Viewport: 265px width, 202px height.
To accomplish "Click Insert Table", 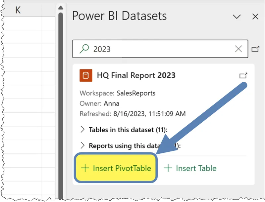I will [x=190, y=168].
